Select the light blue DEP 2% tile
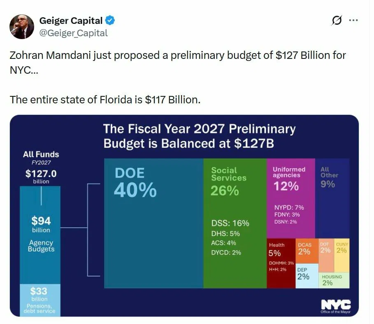Viewport: 374px width, 324px height. 307,276
